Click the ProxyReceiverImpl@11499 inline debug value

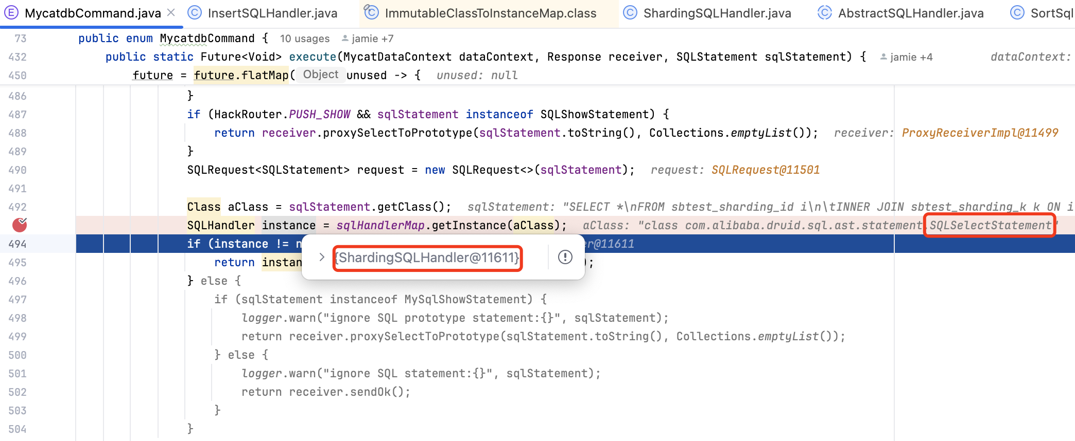[979, 133]
